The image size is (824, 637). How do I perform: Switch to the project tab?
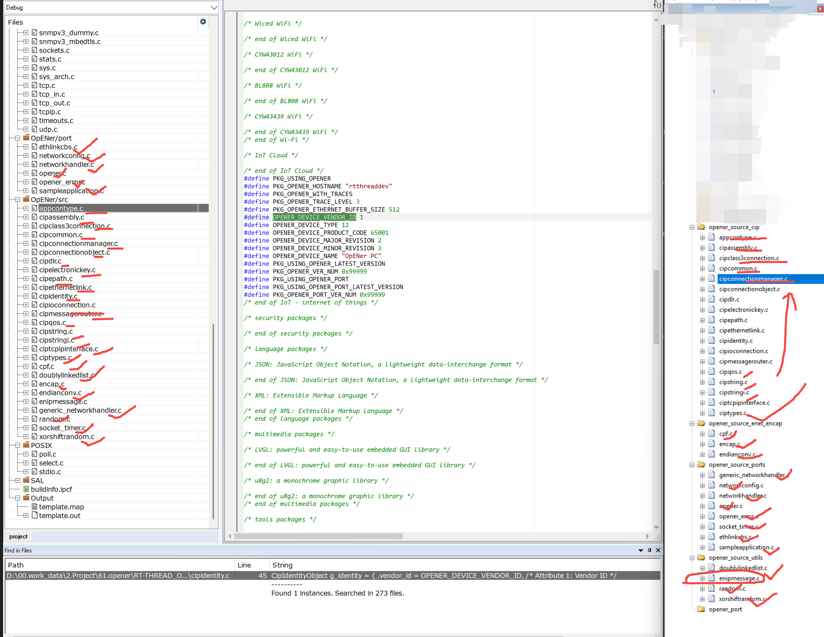tap(19, 536)
